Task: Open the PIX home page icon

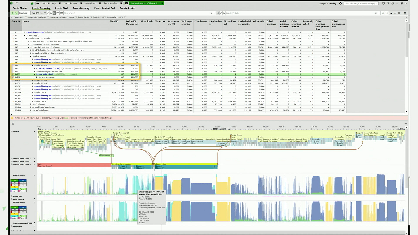Action: [x=32, y=3]
